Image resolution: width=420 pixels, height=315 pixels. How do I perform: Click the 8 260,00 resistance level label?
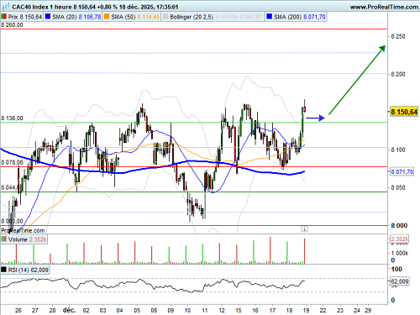[12, 25]
